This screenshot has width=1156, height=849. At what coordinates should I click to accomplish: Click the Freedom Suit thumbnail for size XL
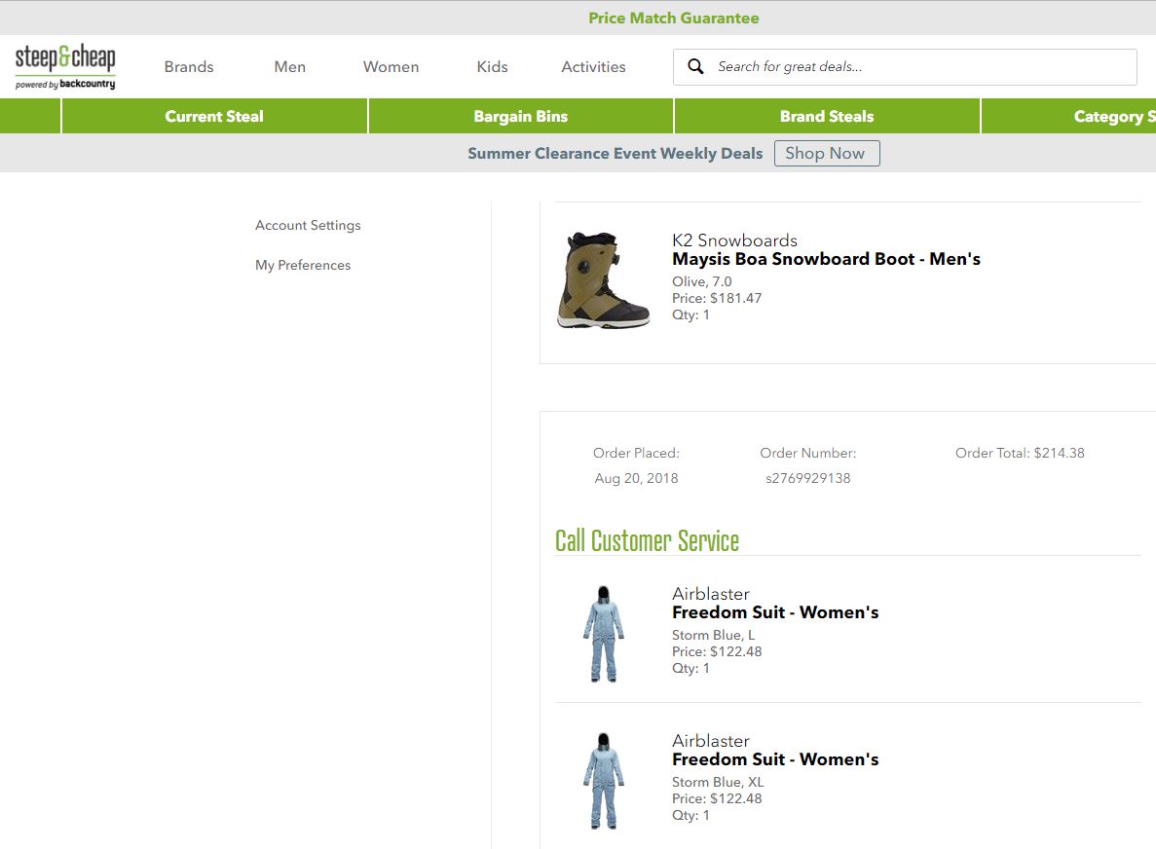click(x=603, y=781)
